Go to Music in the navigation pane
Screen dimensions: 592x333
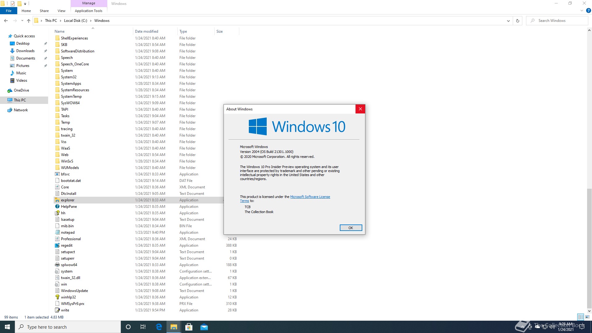(21, 73)
